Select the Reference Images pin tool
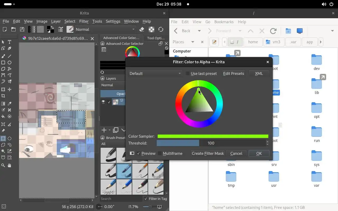Image resolution: width=338 pixels, height=211 pixels. [3, 131]
